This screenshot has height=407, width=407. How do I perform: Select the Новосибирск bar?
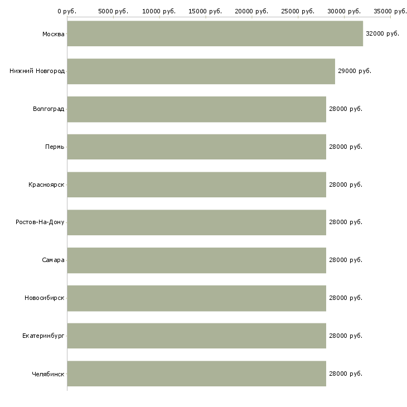[196, 298]
